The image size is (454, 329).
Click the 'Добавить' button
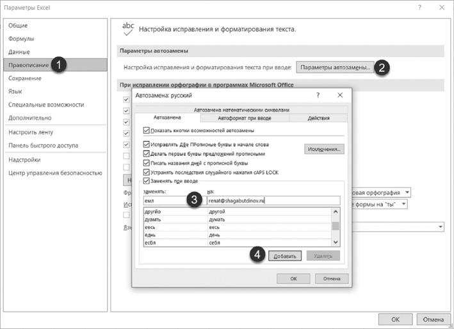(285, 255)
